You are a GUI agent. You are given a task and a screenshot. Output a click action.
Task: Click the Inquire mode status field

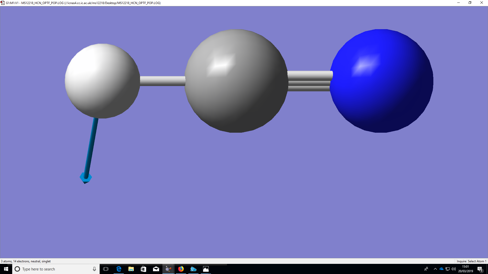(461, 261)
